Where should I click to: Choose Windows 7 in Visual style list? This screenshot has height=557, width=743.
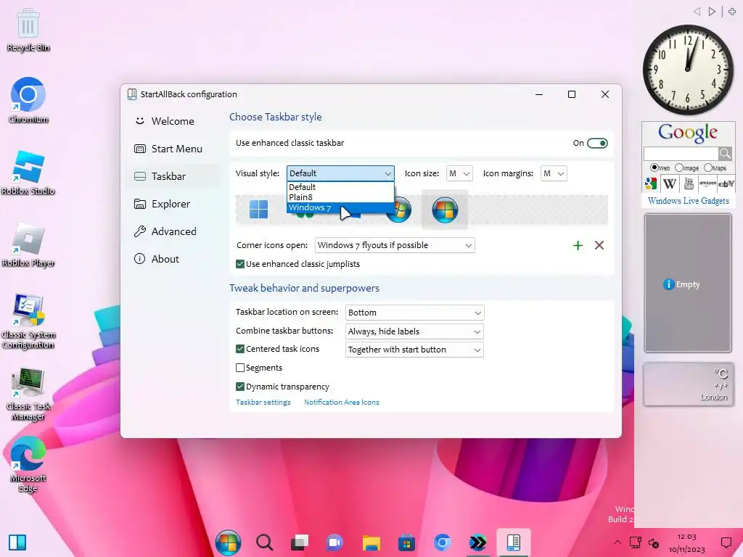(340, 207)
